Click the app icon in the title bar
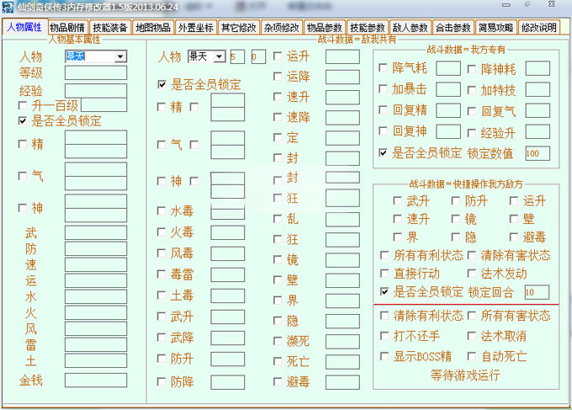This screenshot has width=572, height=410. click(x=8, y=7)
